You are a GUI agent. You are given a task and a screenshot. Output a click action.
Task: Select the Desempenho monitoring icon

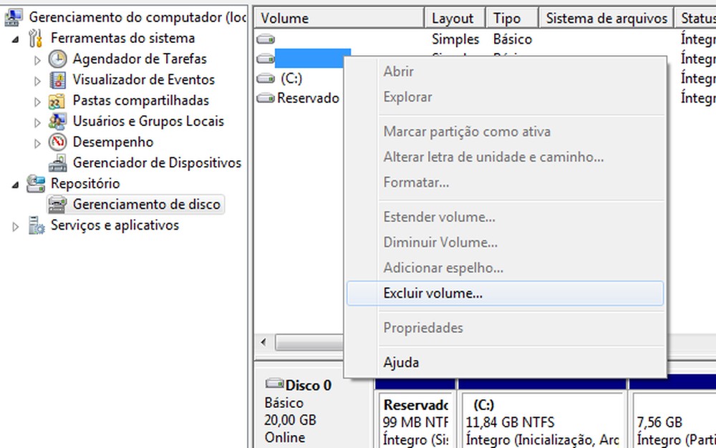[56, 142]
